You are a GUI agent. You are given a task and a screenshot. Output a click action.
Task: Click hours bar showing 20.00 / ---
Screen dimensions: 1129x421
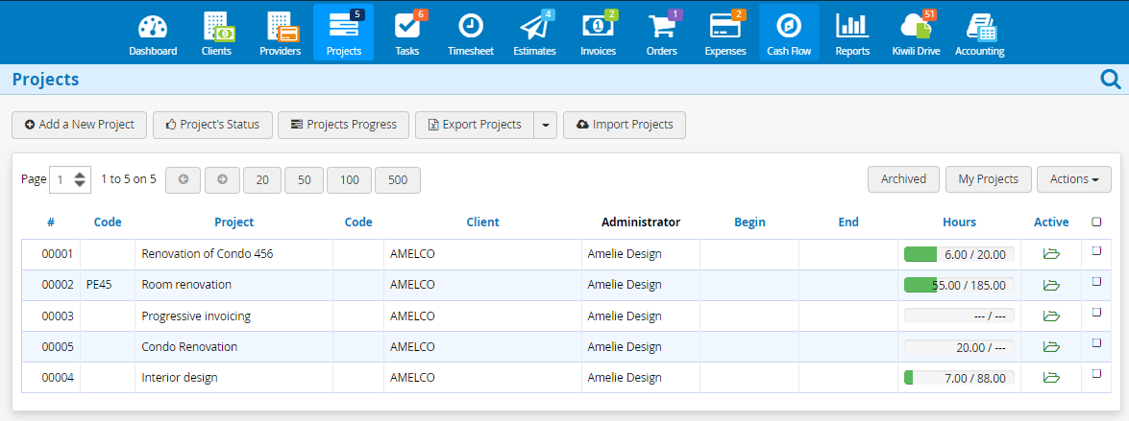pyautogui.click(x=959, y=347)
